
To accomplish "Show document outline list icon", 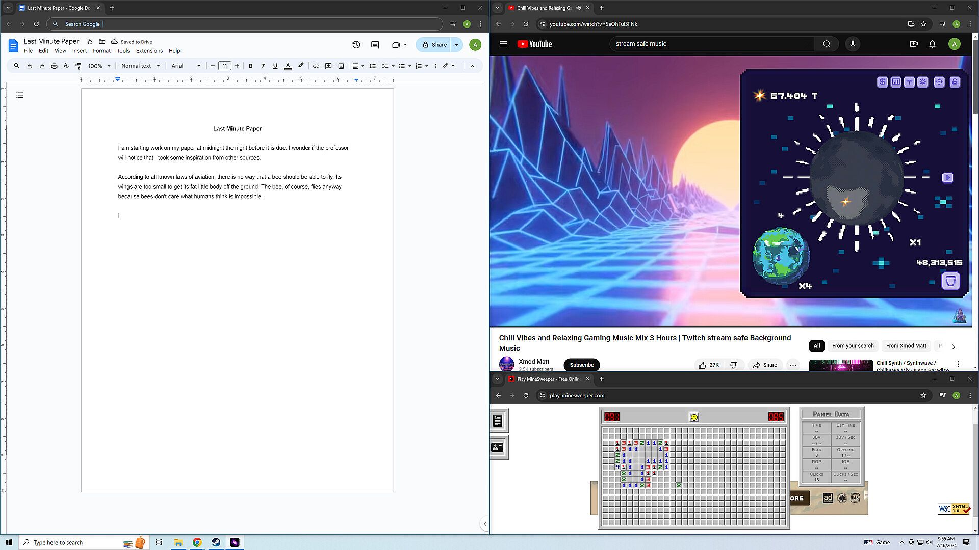I will (20, 95).
